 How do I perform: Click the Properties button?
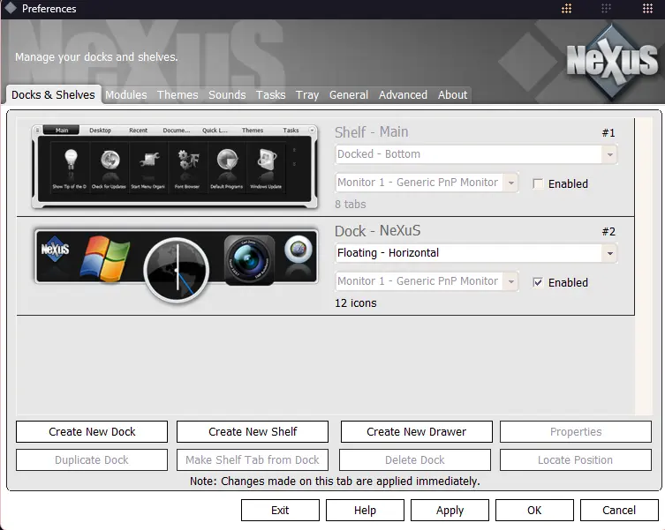click(576, 432)
